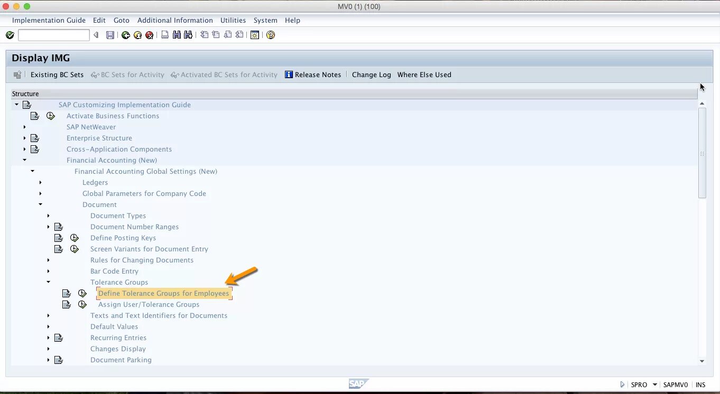Image resolution: width=720 pixels, height=394 pixels.
Task: Open documentation icon for Recurring Entries
Action: tap(59, 338)
